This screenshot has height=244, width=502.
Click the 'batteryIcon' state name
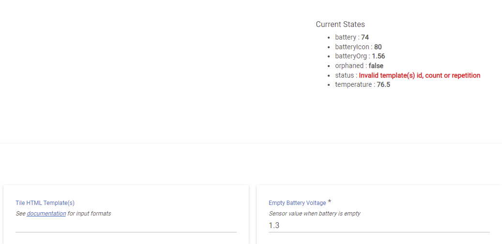352,47
